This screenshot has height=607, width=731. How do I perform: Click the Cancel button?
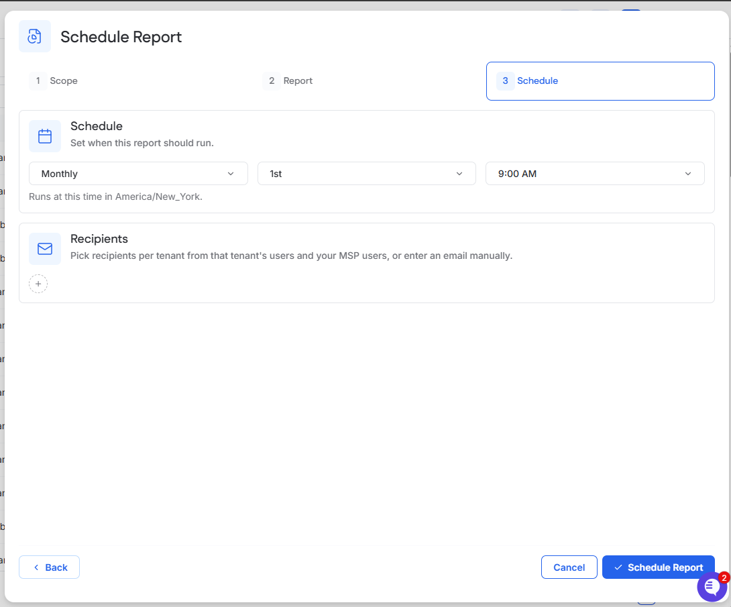tap(569, 567)
